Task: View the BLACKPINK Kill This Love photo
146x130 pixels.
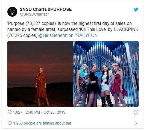Action: (106, 74)
